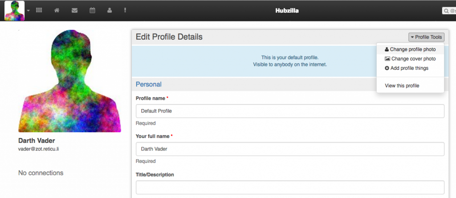This screenshot has width=456, height=198.
Task: Open the exclamation notifications icon
Action: 126,10
